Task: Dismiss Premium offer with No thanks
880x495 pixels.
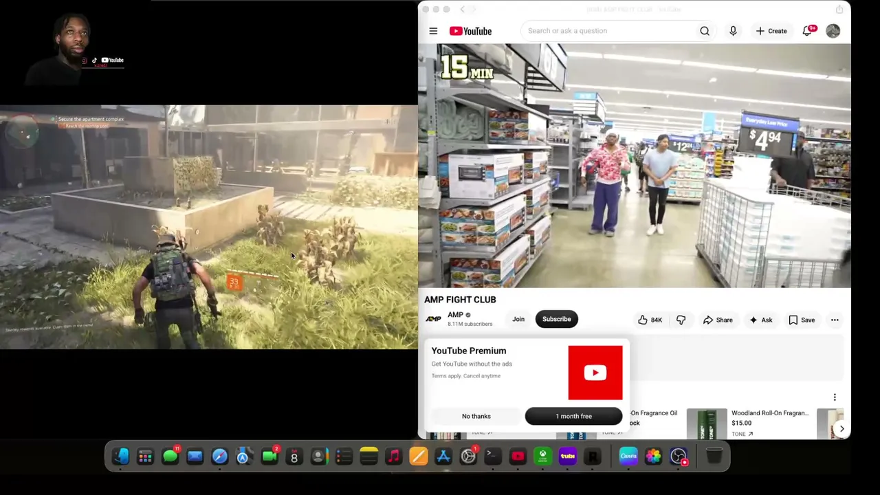Action: click(476, 416)
